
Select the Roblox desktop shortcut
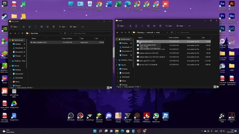[x=165, y=117]
